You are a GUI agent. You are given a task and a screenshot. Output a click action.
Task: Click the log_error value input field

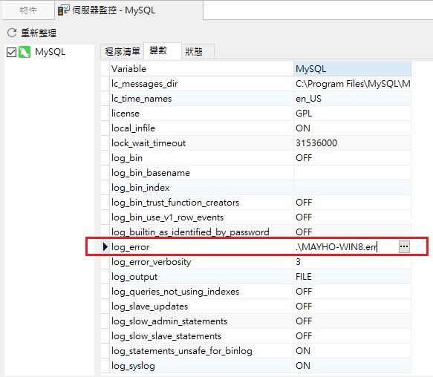pyautogui.click(x=346, y=246)
